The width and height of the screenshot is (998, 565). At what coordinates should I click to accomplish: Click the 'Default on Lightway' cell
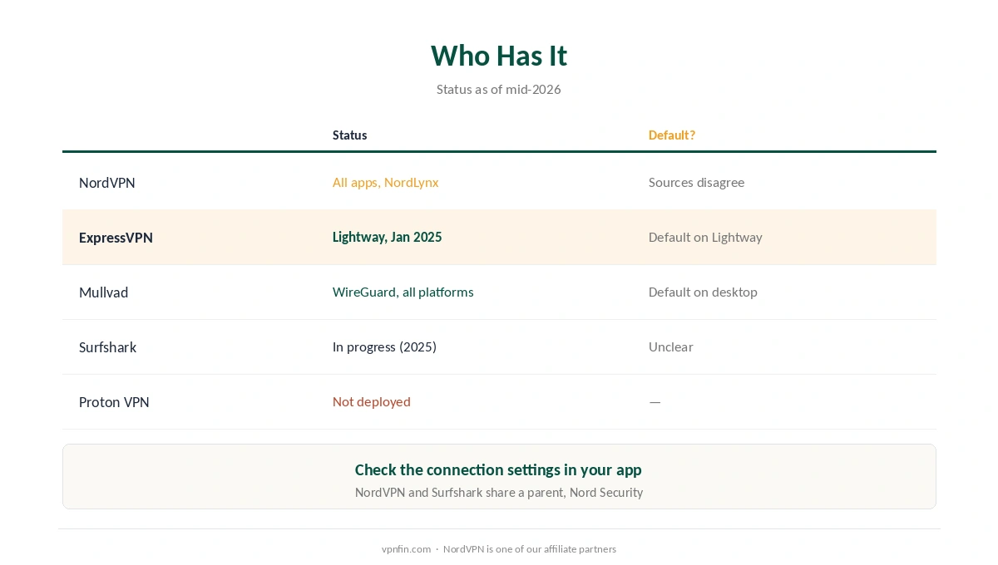(x=705, y=237)
